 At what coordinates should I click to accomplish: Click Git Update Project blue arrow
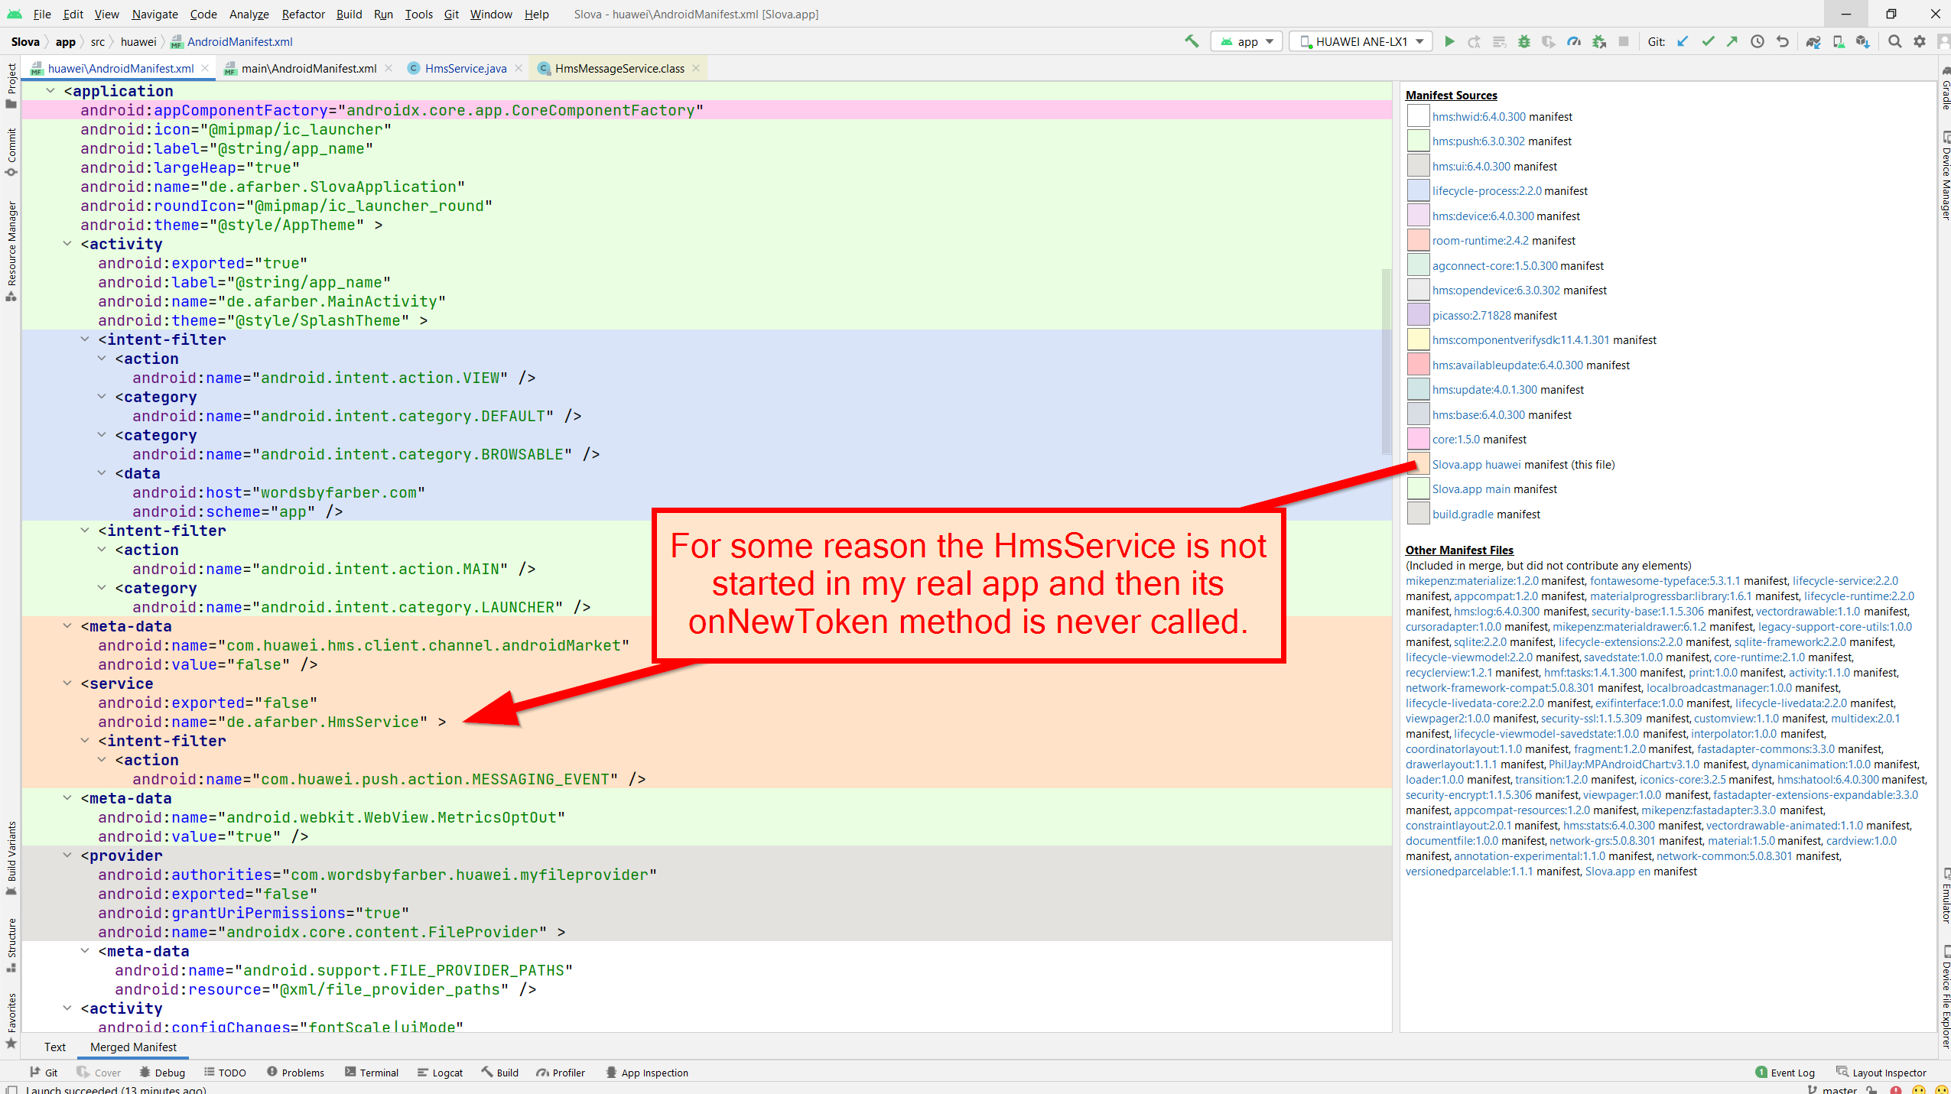pyautogui.click(x=1683, y=41)
